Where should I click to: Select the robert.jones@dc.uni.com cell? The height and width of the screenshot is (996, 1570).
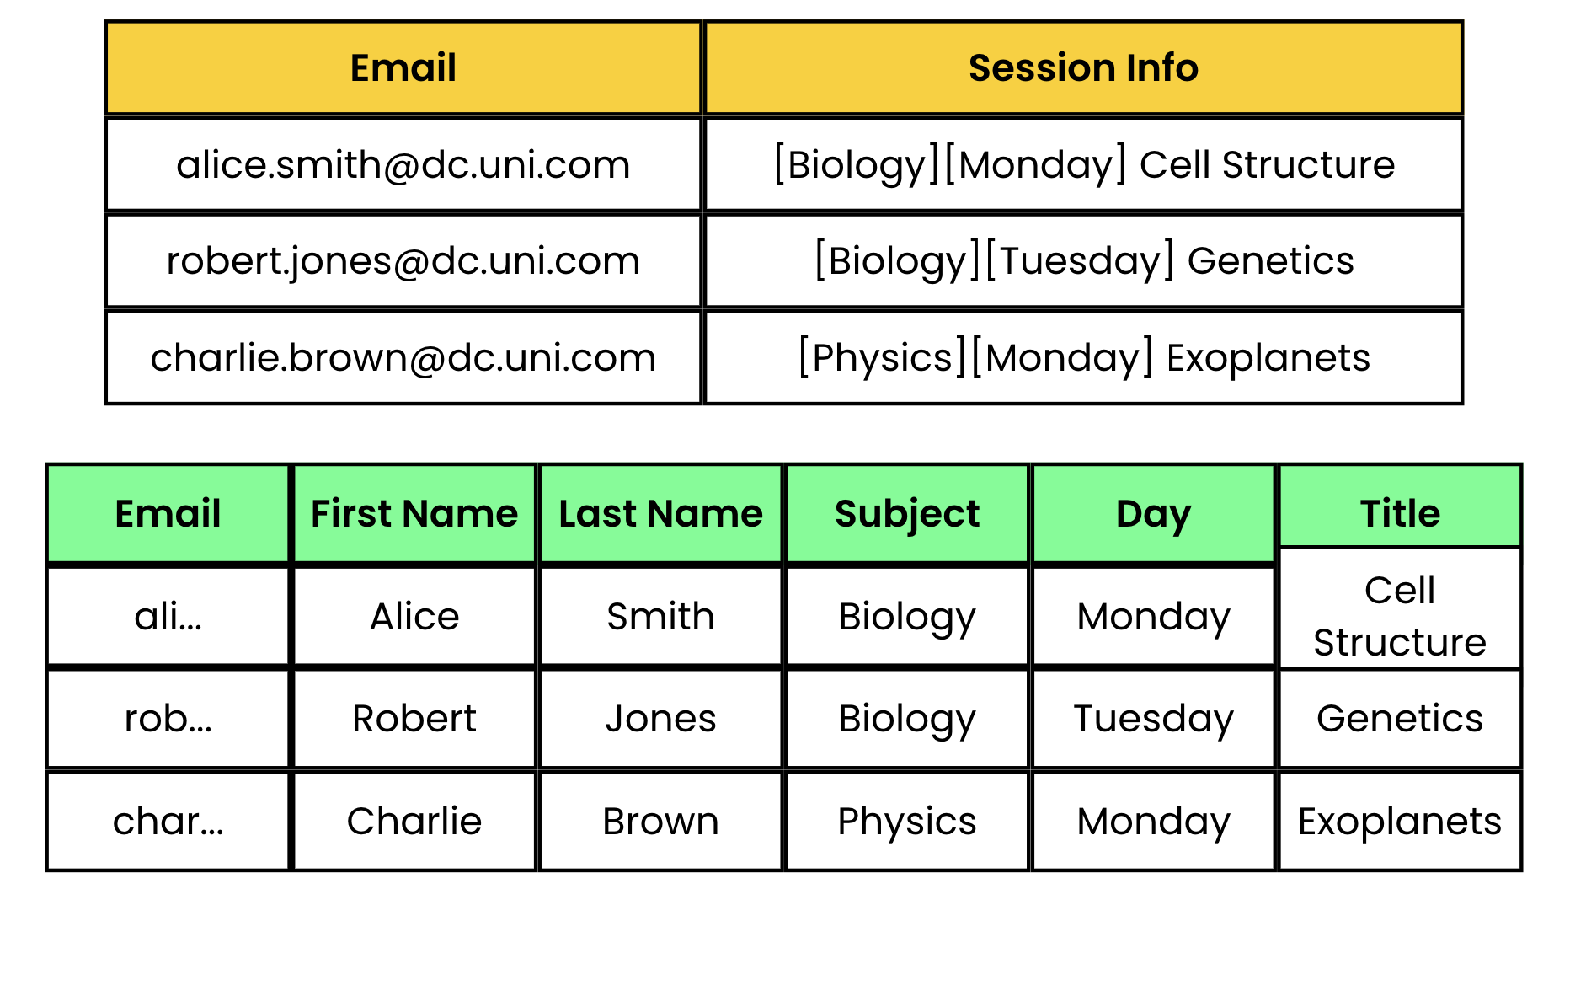pyautogui.click(x=403, y=261)
